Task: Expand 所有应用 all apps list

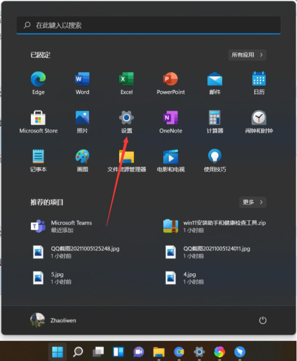Action: coord(247,55)
